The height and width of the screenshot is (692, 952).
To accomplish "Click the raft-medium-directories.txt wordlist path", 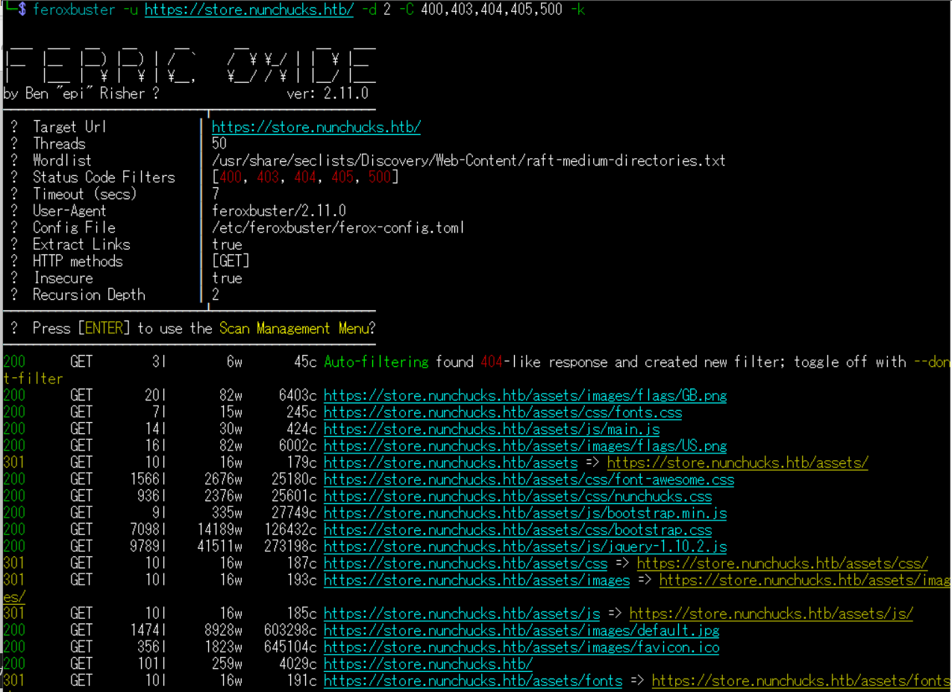I will [468, 160].
